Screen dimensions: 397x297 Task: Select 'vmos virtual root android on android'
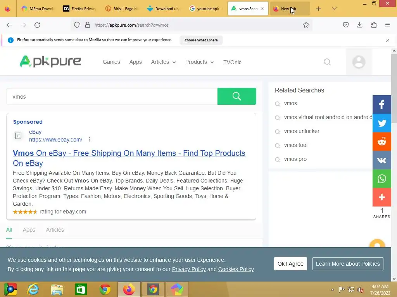coord(328,118)
